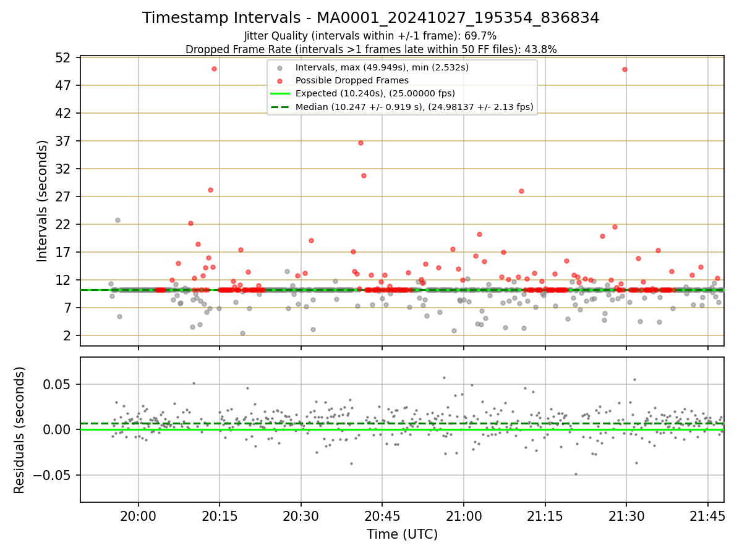Select the "Jitter Quality" 69.7% subtitle line
This screenshot has height=556, width=742.
370,36
